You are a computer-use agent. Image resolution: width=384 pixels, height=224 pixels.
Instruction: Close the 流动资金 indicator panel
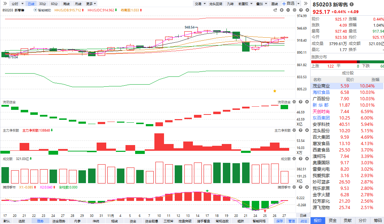point(307,102)
